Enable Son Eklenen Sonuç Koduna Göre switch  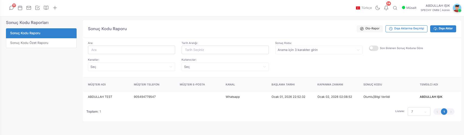(x=374, y=48)
